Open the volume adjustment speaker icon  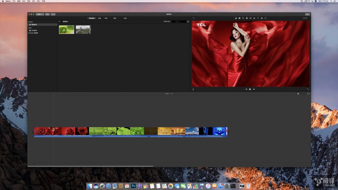click(x=250, y=18)
